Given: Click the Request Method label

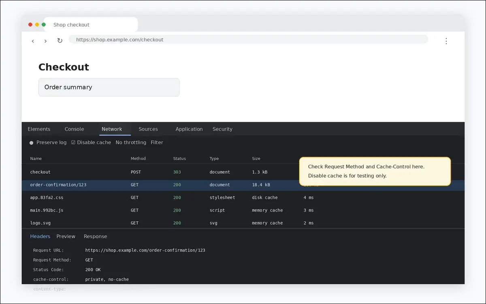Looking at the screenshot, I should [52, 260].
